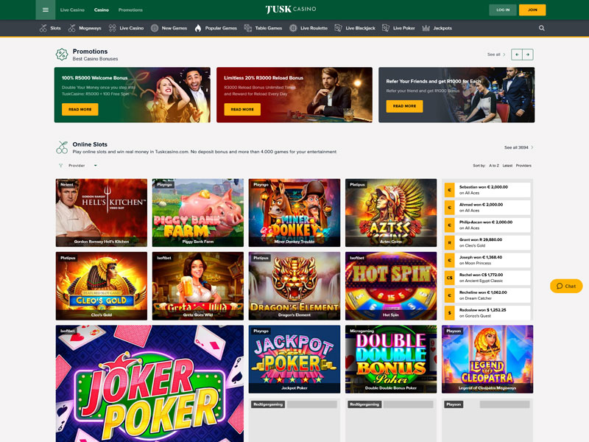This screenshot has height=442, width=589.
Task: Click the LOG IN button
Action: click(503, 10)
